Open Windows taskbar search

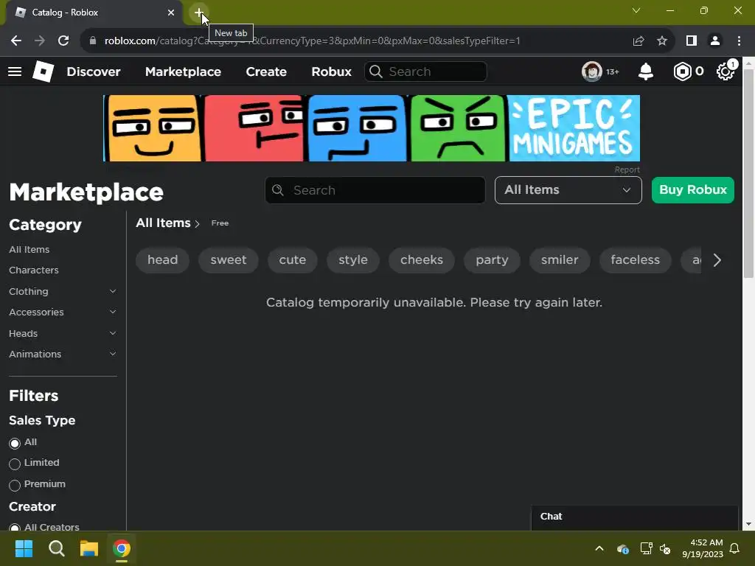point(56,548)
